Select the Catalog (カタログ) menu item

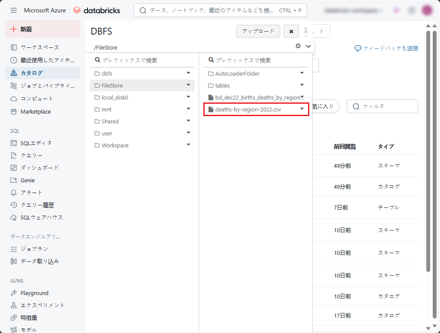32,73
